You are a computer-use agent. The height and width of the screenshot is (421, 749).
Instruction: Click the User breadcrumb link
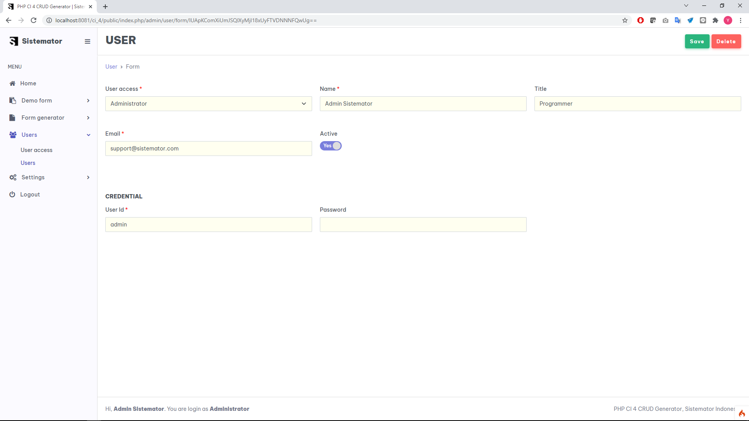pos(111,67)
